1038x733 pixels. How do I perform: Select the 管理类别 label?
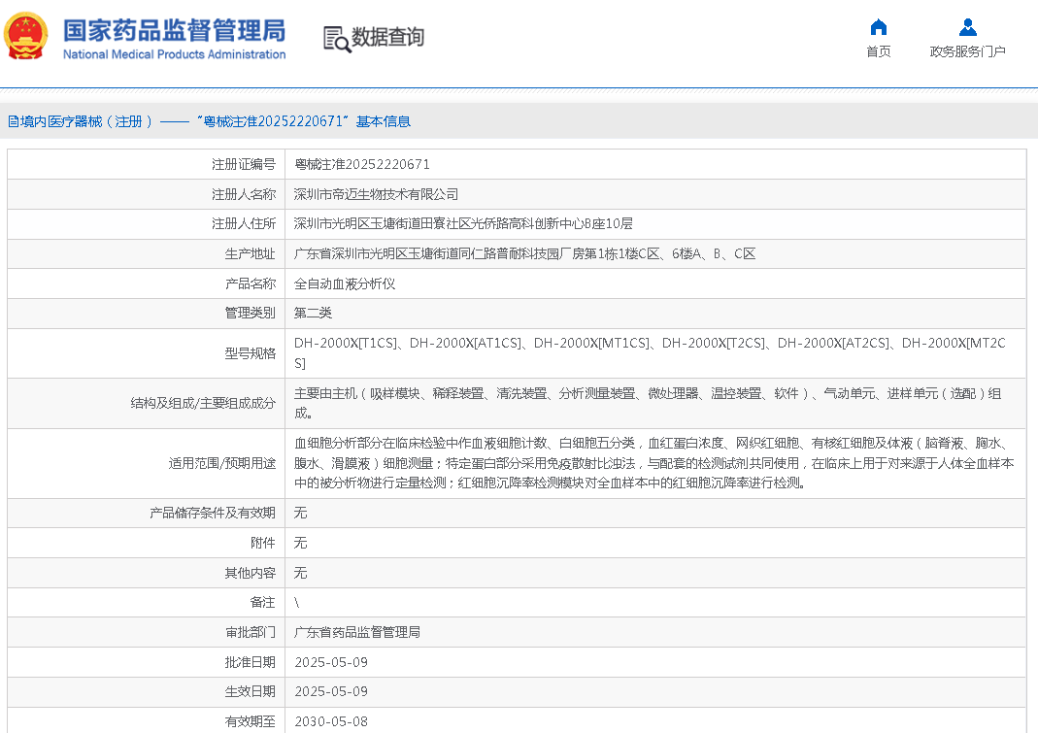pos(251,314)
